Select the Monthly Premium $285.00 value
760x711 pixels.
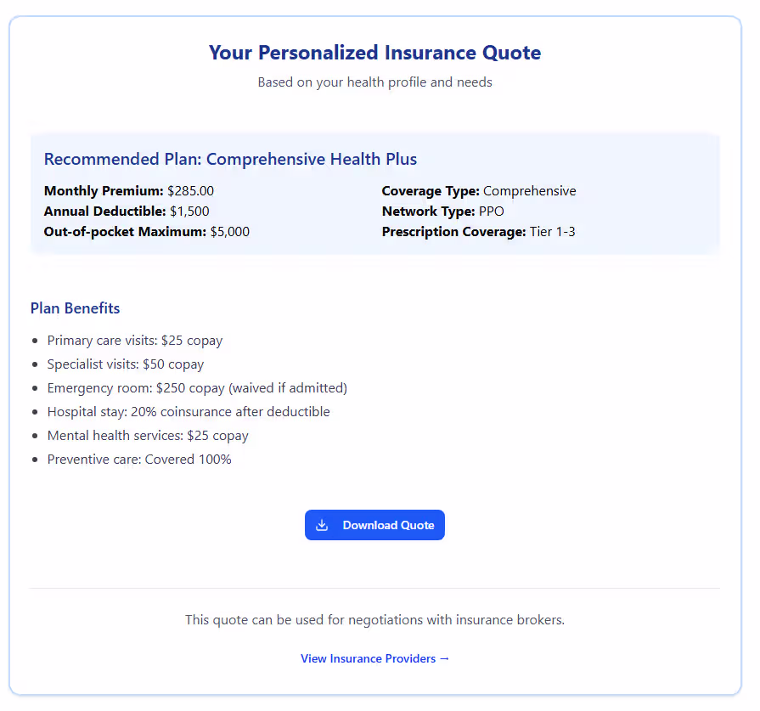[x=144, y=190]
